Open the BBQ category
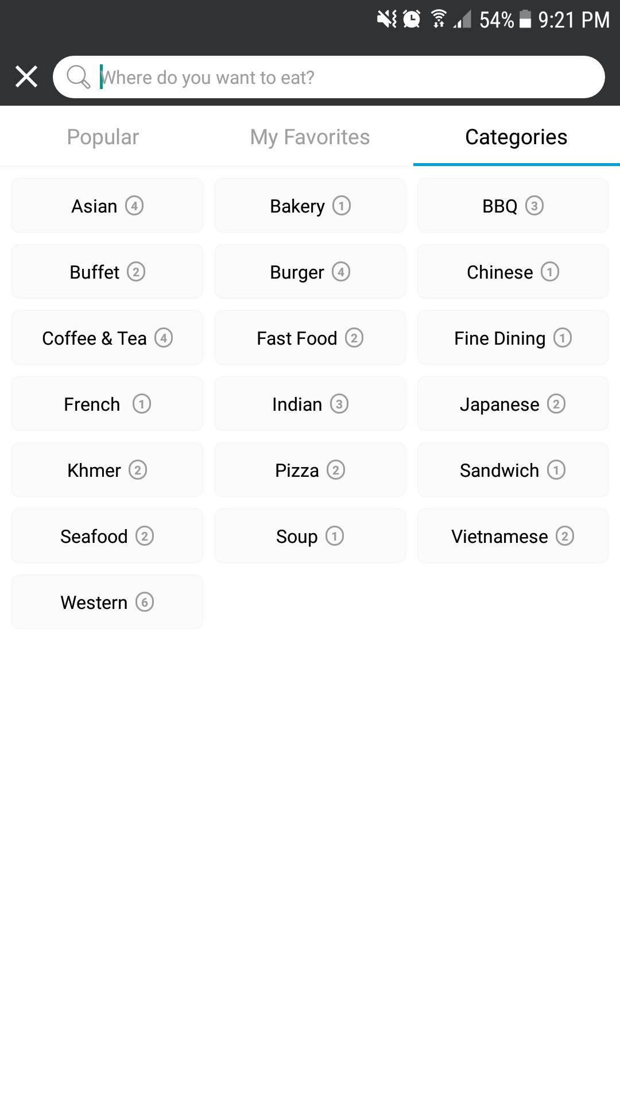620x1103 pixels. (513, 206)
